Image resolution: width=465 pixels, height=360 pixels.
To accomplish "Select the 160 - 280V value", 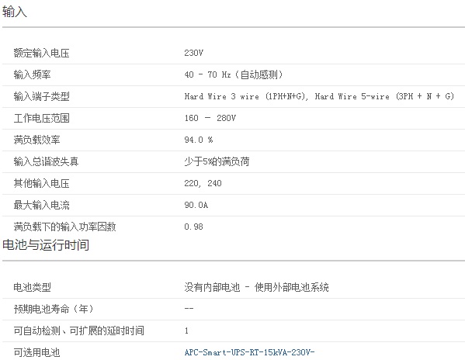I will click(210, 118).
